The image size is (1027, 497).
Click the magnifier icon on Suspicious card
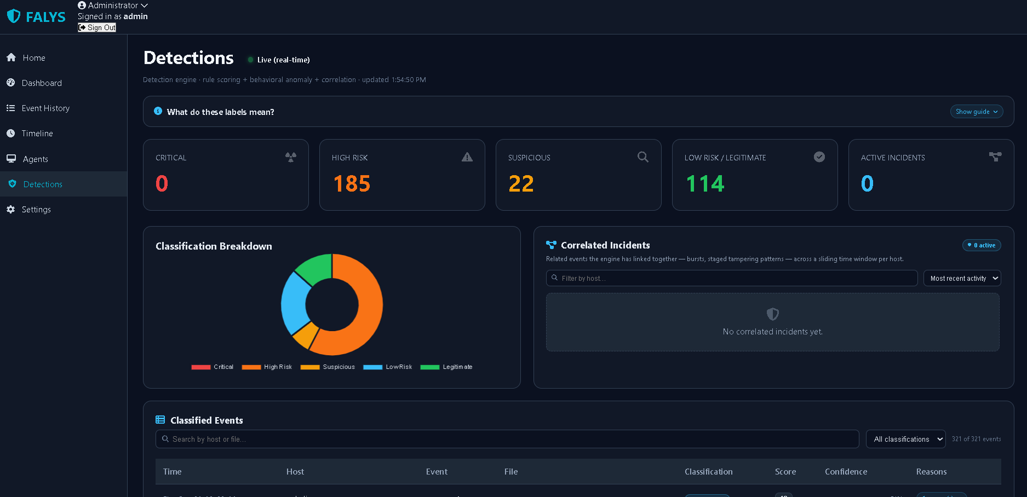tap(643, 157)
